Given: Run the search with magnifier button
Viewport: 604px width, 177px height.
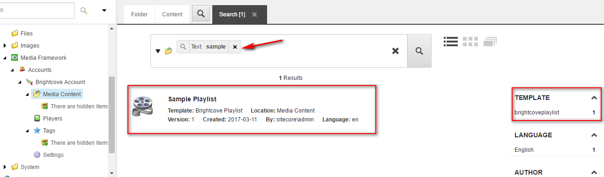Looking at the screenshot, I should point(419,51).
